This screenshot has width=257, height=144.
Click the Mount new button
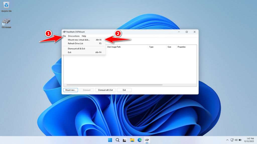coord(70,90)
